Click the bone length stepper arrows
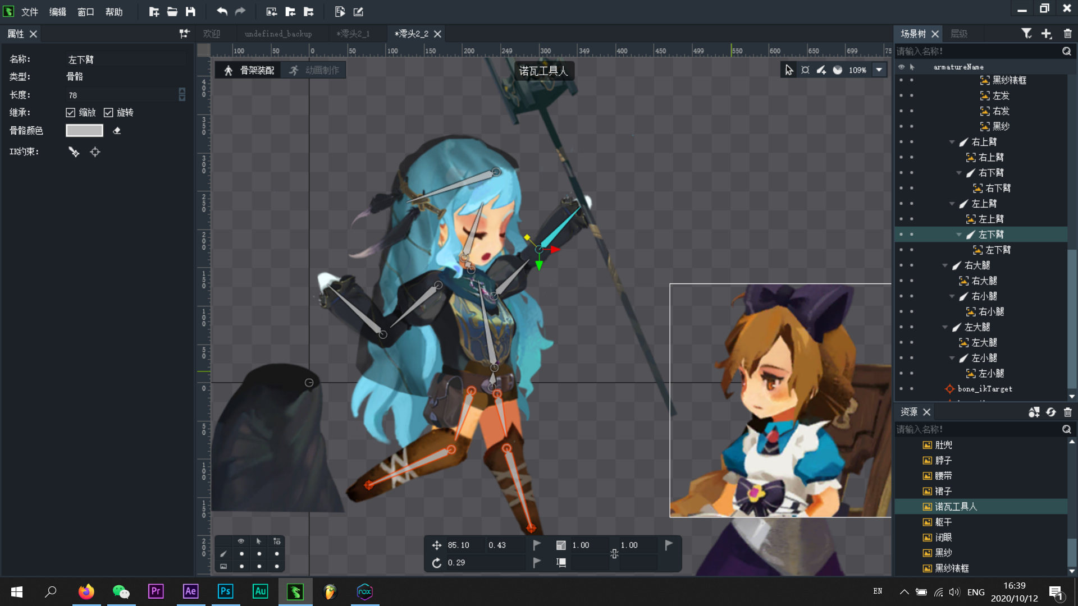 point(182,95)
